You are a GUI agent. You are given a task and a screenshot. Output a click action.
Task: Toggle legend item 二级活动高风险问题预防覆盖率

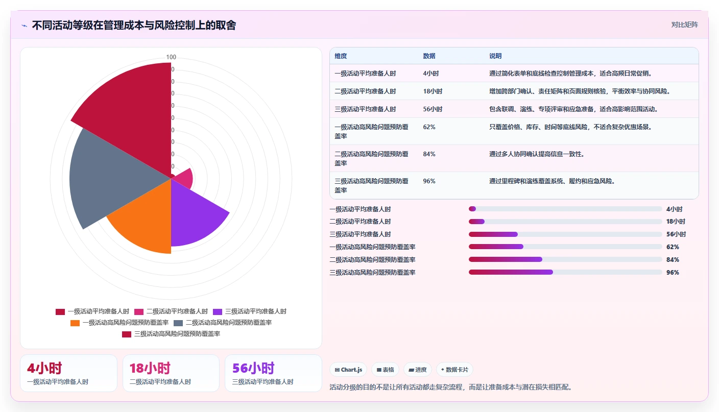pos(223,323)
